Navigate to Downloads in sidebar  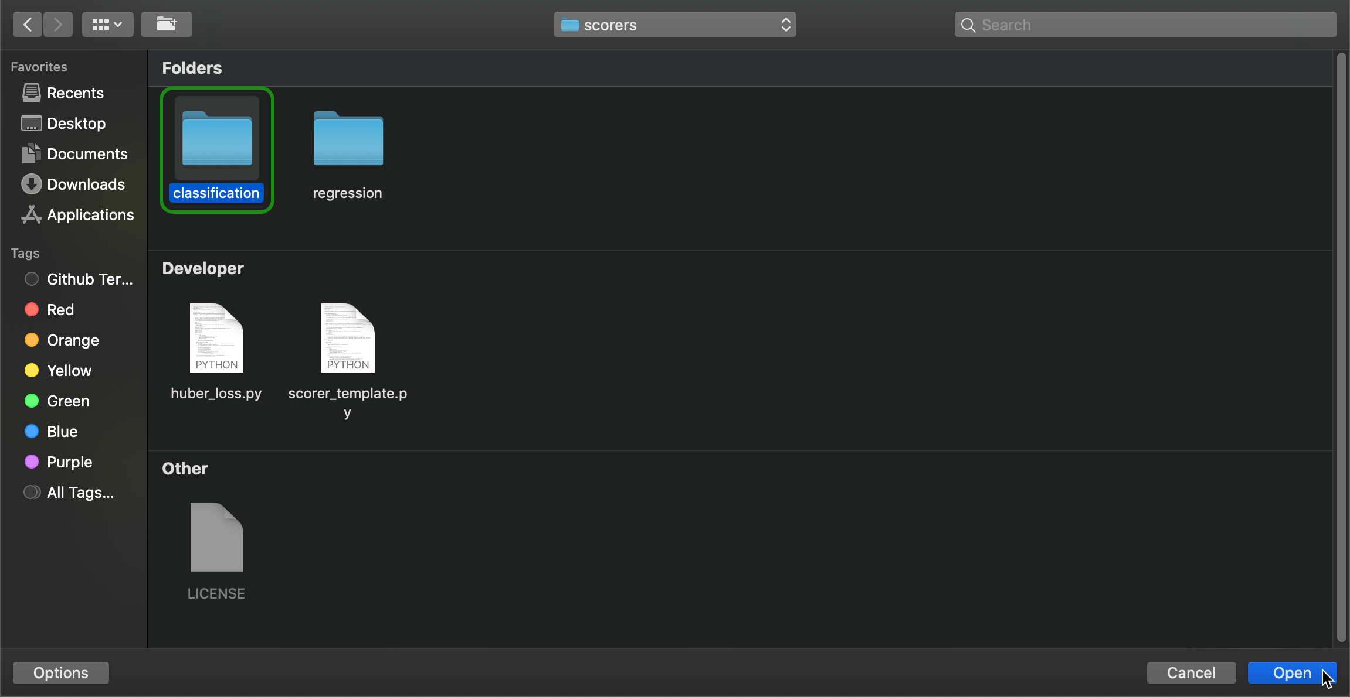(x=86, y=184)
